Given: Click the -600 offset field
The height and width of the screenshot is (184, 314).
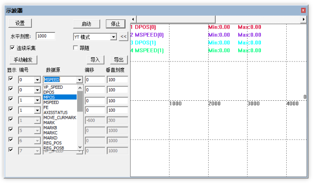Looking at the screenshot, I should 95,121.
